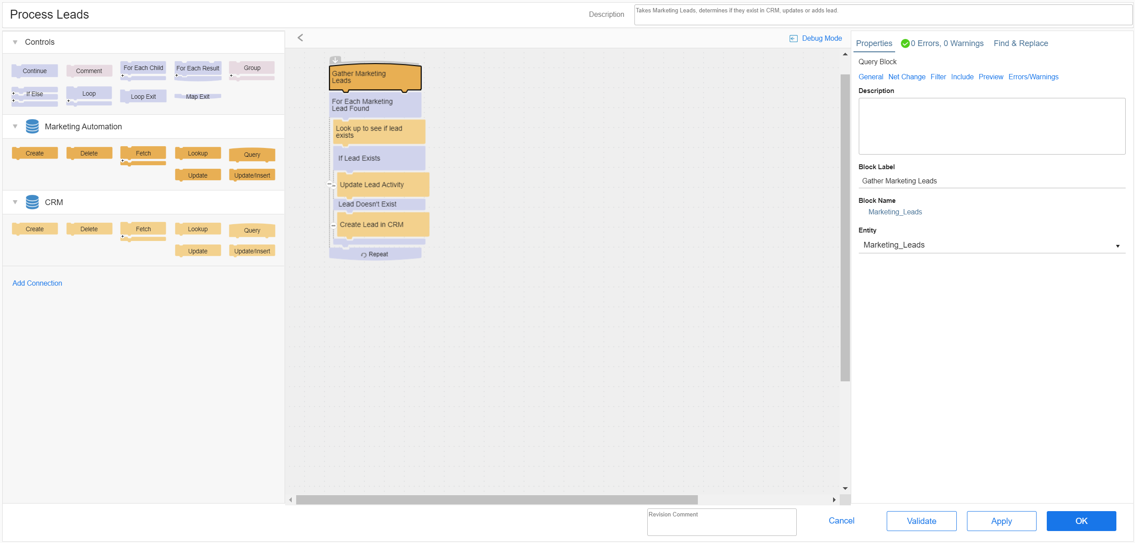Viewport: 1135px width, 543px height.
Task: Click the Add Connection link
Action: point(37,283)
